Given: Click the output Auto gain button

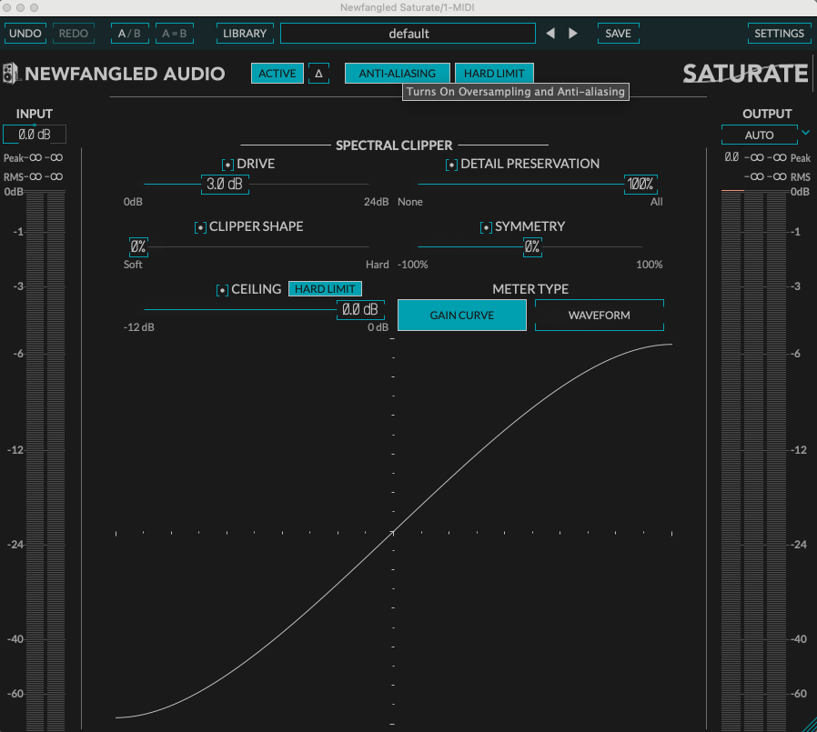Looking at the screenshot, I should point(759,135).
